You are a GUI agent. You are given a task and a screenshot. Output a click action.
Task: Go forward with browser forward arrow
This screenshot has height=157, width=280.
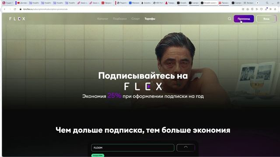10,9
